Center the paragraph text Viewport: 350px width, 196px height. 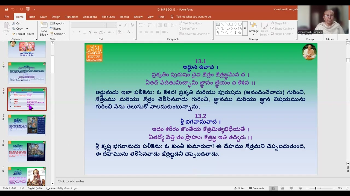click(x=146, y=32)
